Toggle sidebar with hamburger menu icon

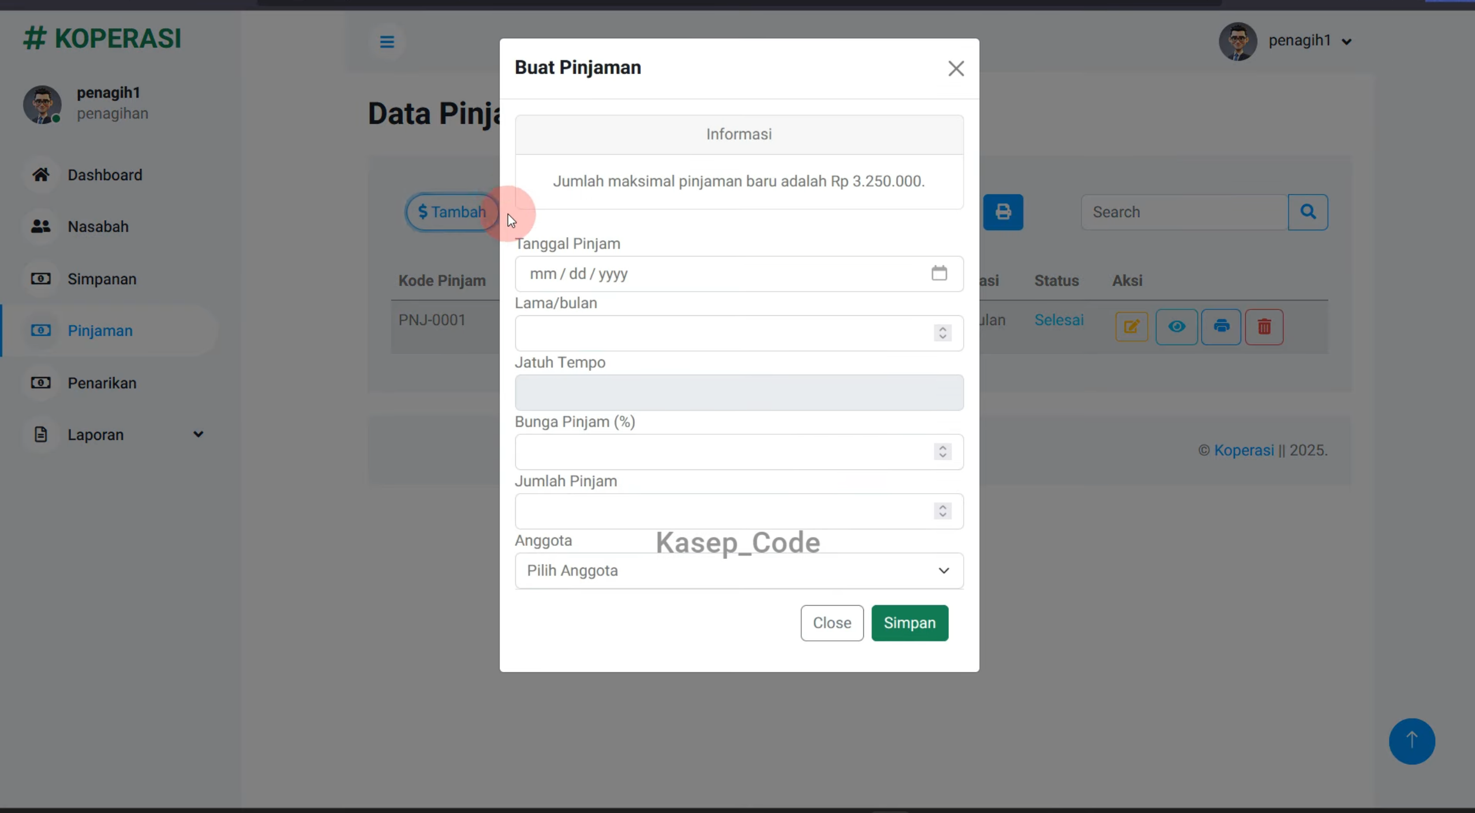coord(387,42)
